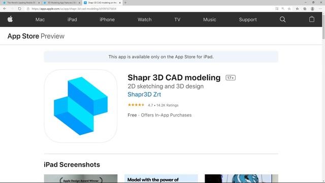Open the browser settings ellipsis menu

point(320,9)
